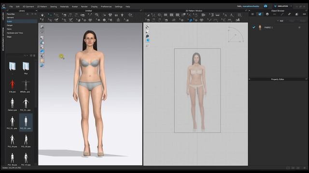
Task: Toggle the FABRIC 1 checkmark
Action: [254, 27]
